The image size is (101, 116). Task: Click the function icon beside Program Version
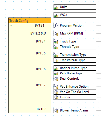tap(56, 25)
